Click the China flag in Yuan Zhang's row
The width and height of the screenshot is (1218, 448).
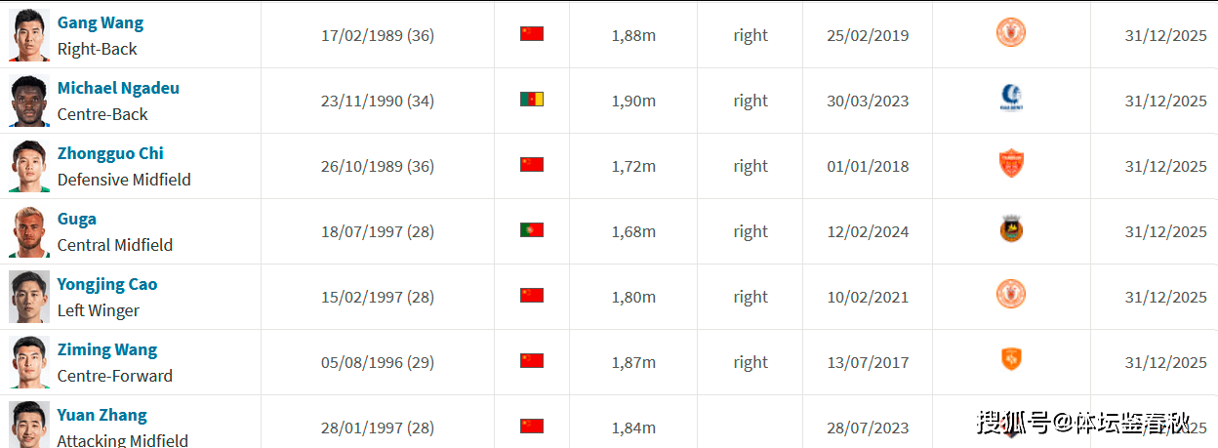(531, 427)
